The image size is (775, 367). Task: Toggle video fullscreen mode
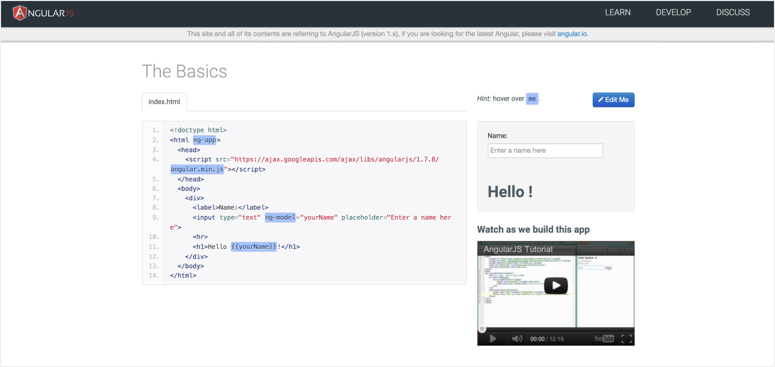pyautogui.click(x=627, y=339)
